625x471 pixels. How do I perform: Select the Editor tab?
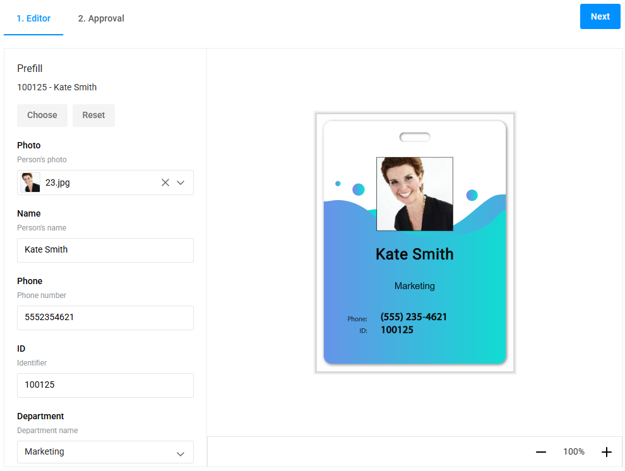tap(33, 18)
